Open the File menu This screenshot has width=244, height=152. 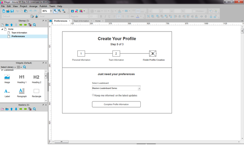point(3,6)
